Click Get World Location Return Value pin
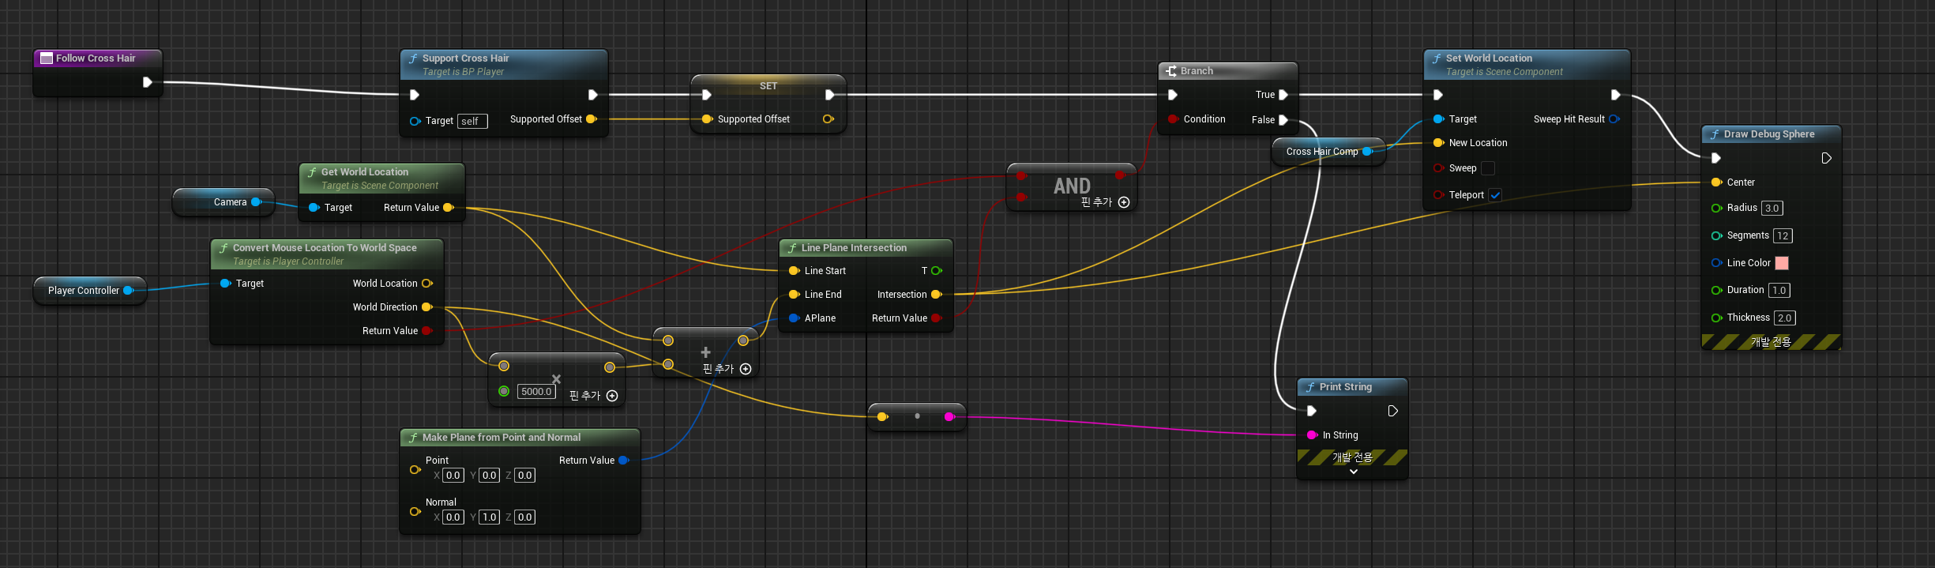 pyautogui.click(x=448, y=208)
